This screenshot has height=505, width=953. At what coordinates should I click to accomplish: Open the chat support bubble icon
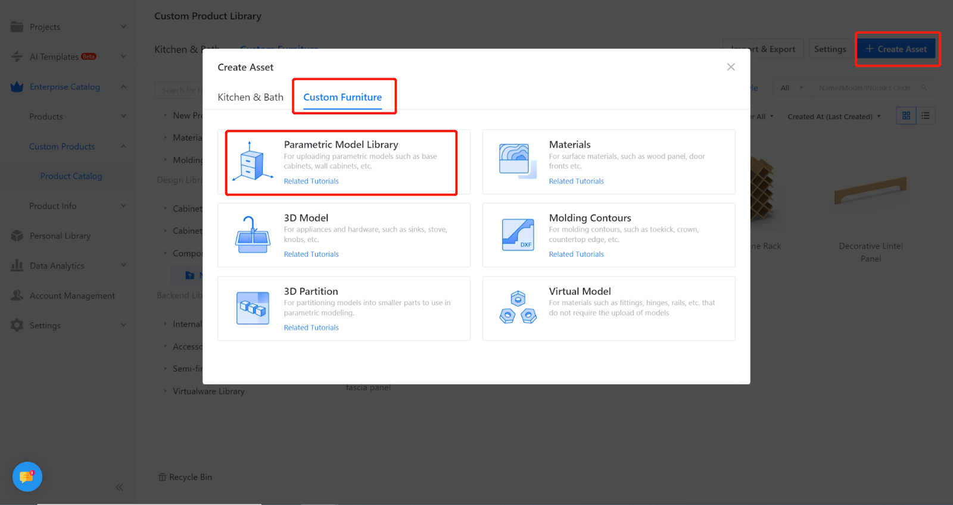[27, 476]
